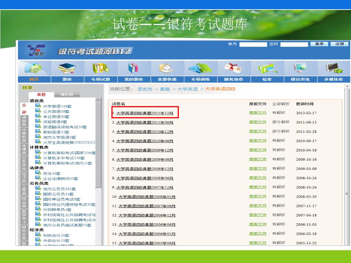Open 大学英语四级真题2011年06月 exam

click(x=145, y=123)
